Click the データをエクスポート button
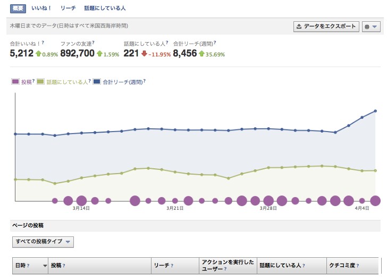The image size is (387, 278). [326, 27]
